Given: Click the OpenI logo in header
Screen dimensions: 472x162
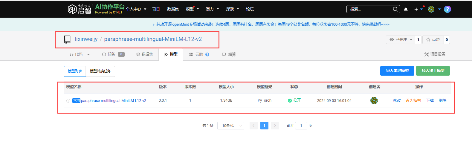Looking at the screenshot, I should pyautogui.click(x=80, y=9).
